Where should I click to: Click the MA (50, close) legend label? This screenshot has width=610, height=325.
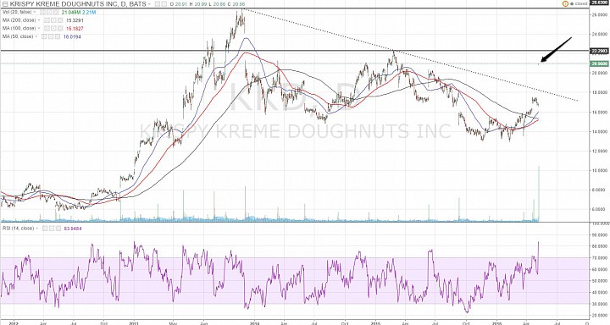[x=18, y=36]
